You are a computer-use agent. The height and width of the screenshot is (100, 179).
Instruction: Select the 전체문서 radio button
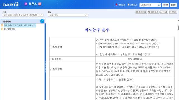[128, 5]
